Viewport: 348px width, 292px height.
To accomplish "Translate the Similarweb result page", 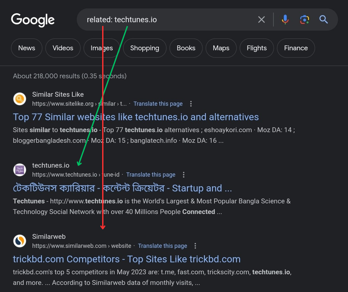I will click(162, 246).
